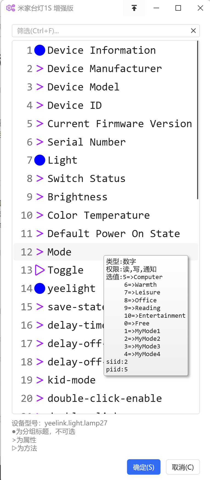Click blue dot icon beside Light
Image resolution: width=210 pixels, height=480 pixels.
[40, 160]
